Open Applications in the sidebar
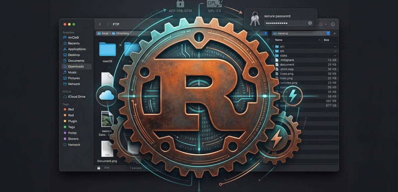 tap(77, 49)
